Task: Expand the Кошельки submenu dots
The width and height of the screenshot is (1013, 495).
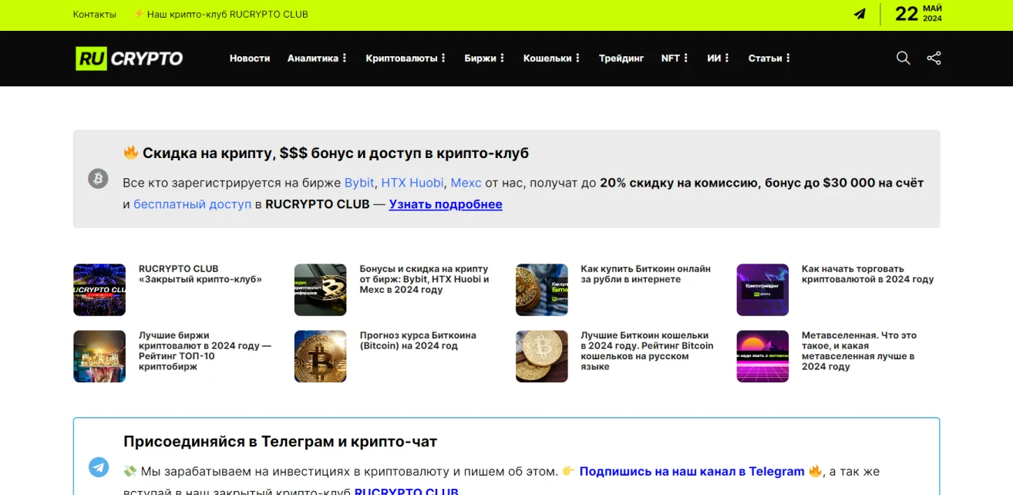Action: coord(578,59)
